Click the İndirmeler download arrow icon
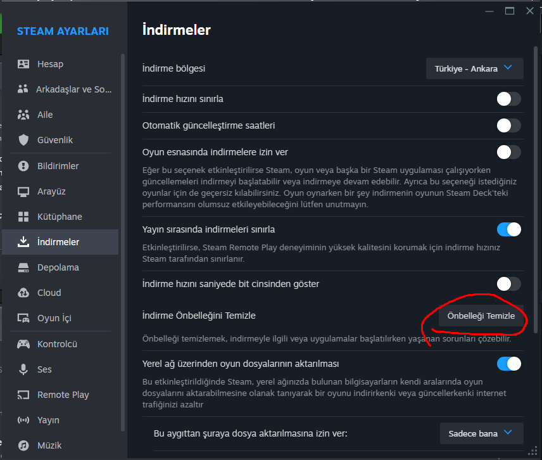The width and height of the screenshot is (542, 460). (x=23, y=242)
